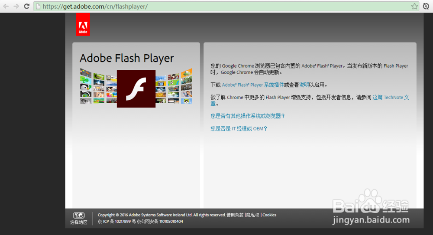Open the 说明 instructions link
The height and width of the screenshot is (235, 433).
pyautogui.click(x=304, y=85)
